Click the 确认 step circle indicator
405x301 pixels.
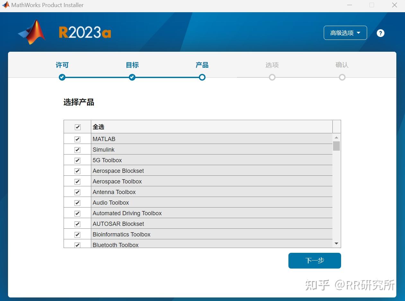[x=342, y=77]
